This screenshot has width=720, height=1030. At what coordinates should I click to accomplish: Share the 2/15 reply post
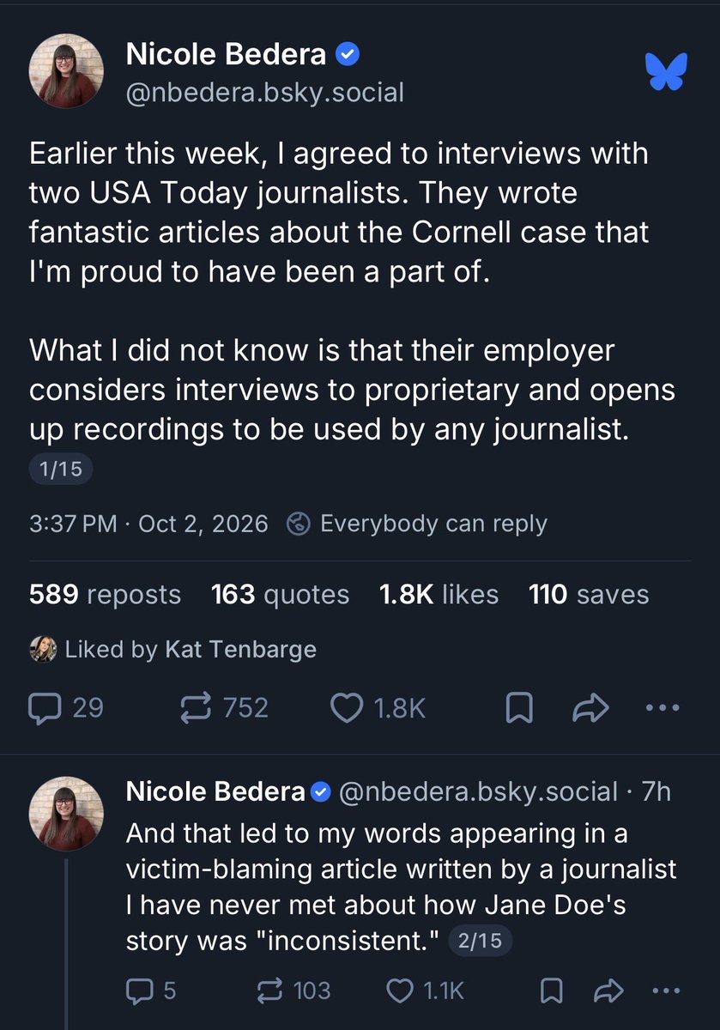tap(608, 991)
